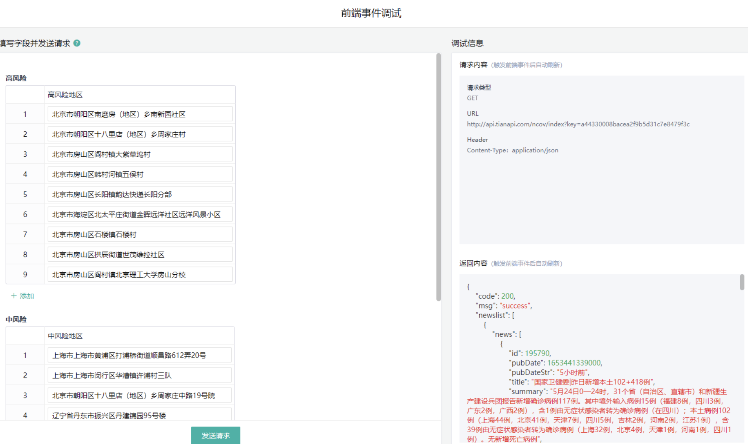
Task: Click the response content scrollbar
Action: click(x=742, y=282)
